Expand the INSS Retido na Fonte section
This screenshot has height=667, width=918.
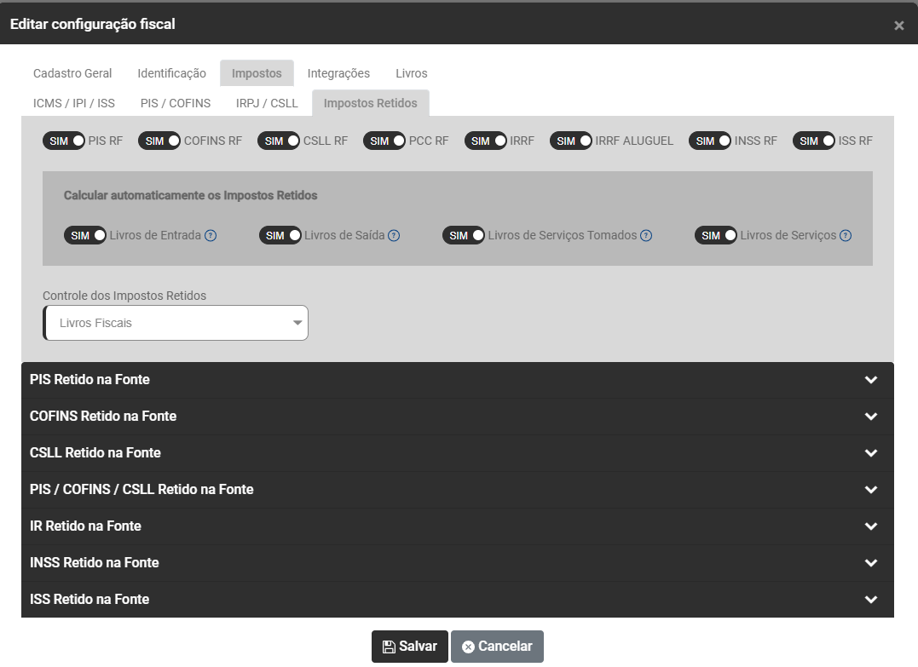[x=457, y=563]
